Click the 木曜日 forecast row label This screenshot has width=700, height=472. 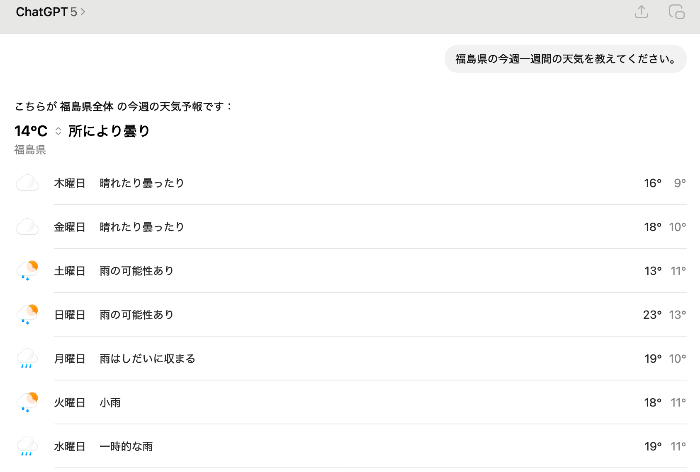[70, 183]
